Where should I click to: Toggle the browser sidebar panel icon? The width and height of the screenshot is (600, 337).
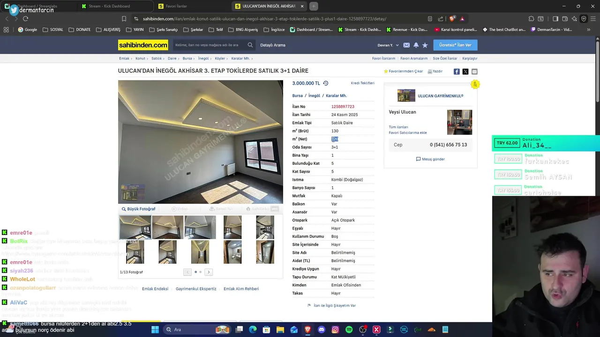tap(555, 19)
